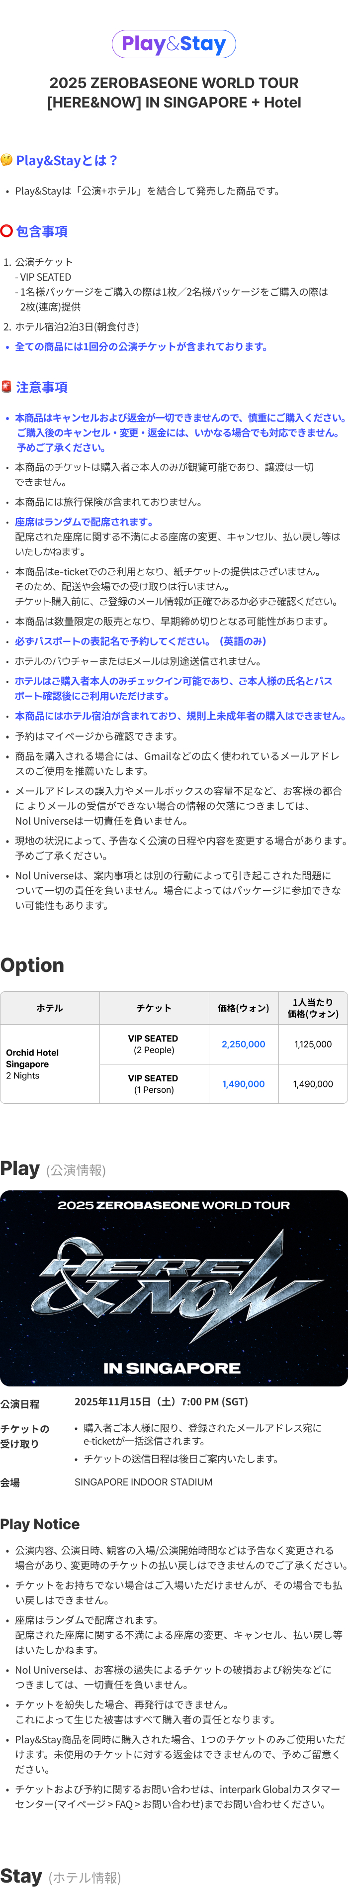
Task: Click the thinking face emoji beside Play&Stayとは
Action: coord(6,160)
